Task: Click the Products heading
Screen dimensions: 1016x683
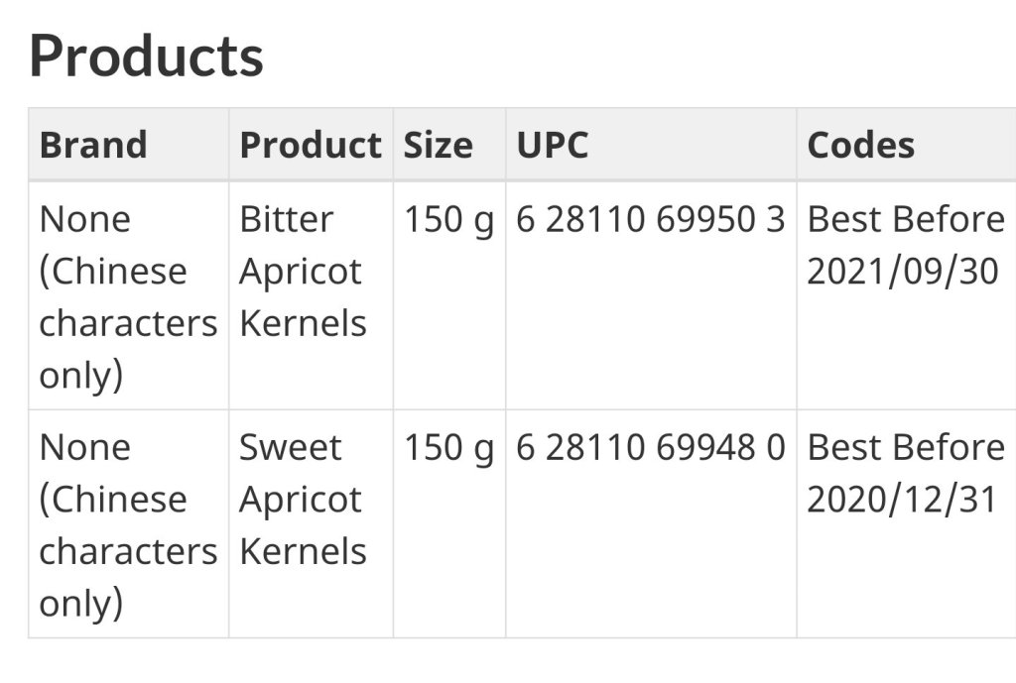Action: click(146, 56)
